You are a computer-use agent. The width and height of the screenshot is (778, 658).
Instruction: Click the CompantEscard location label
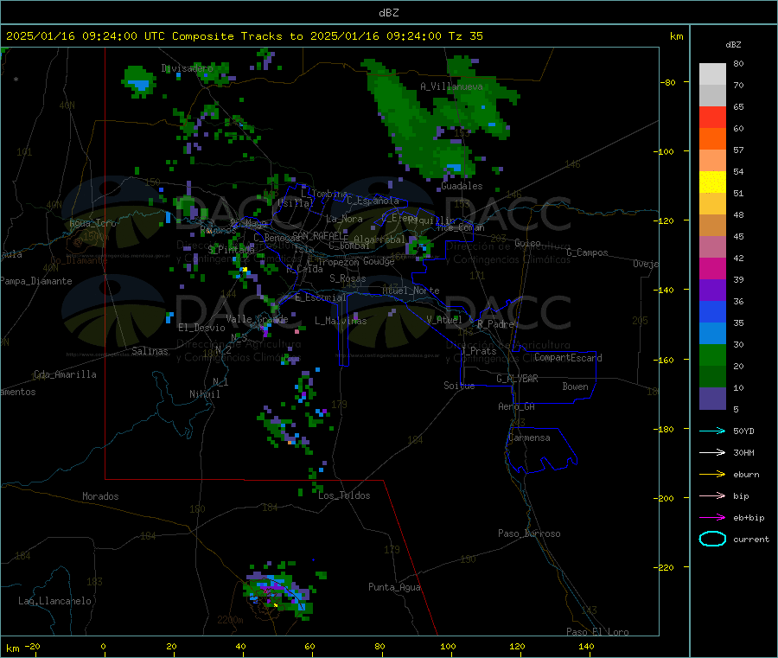[568, 357]
